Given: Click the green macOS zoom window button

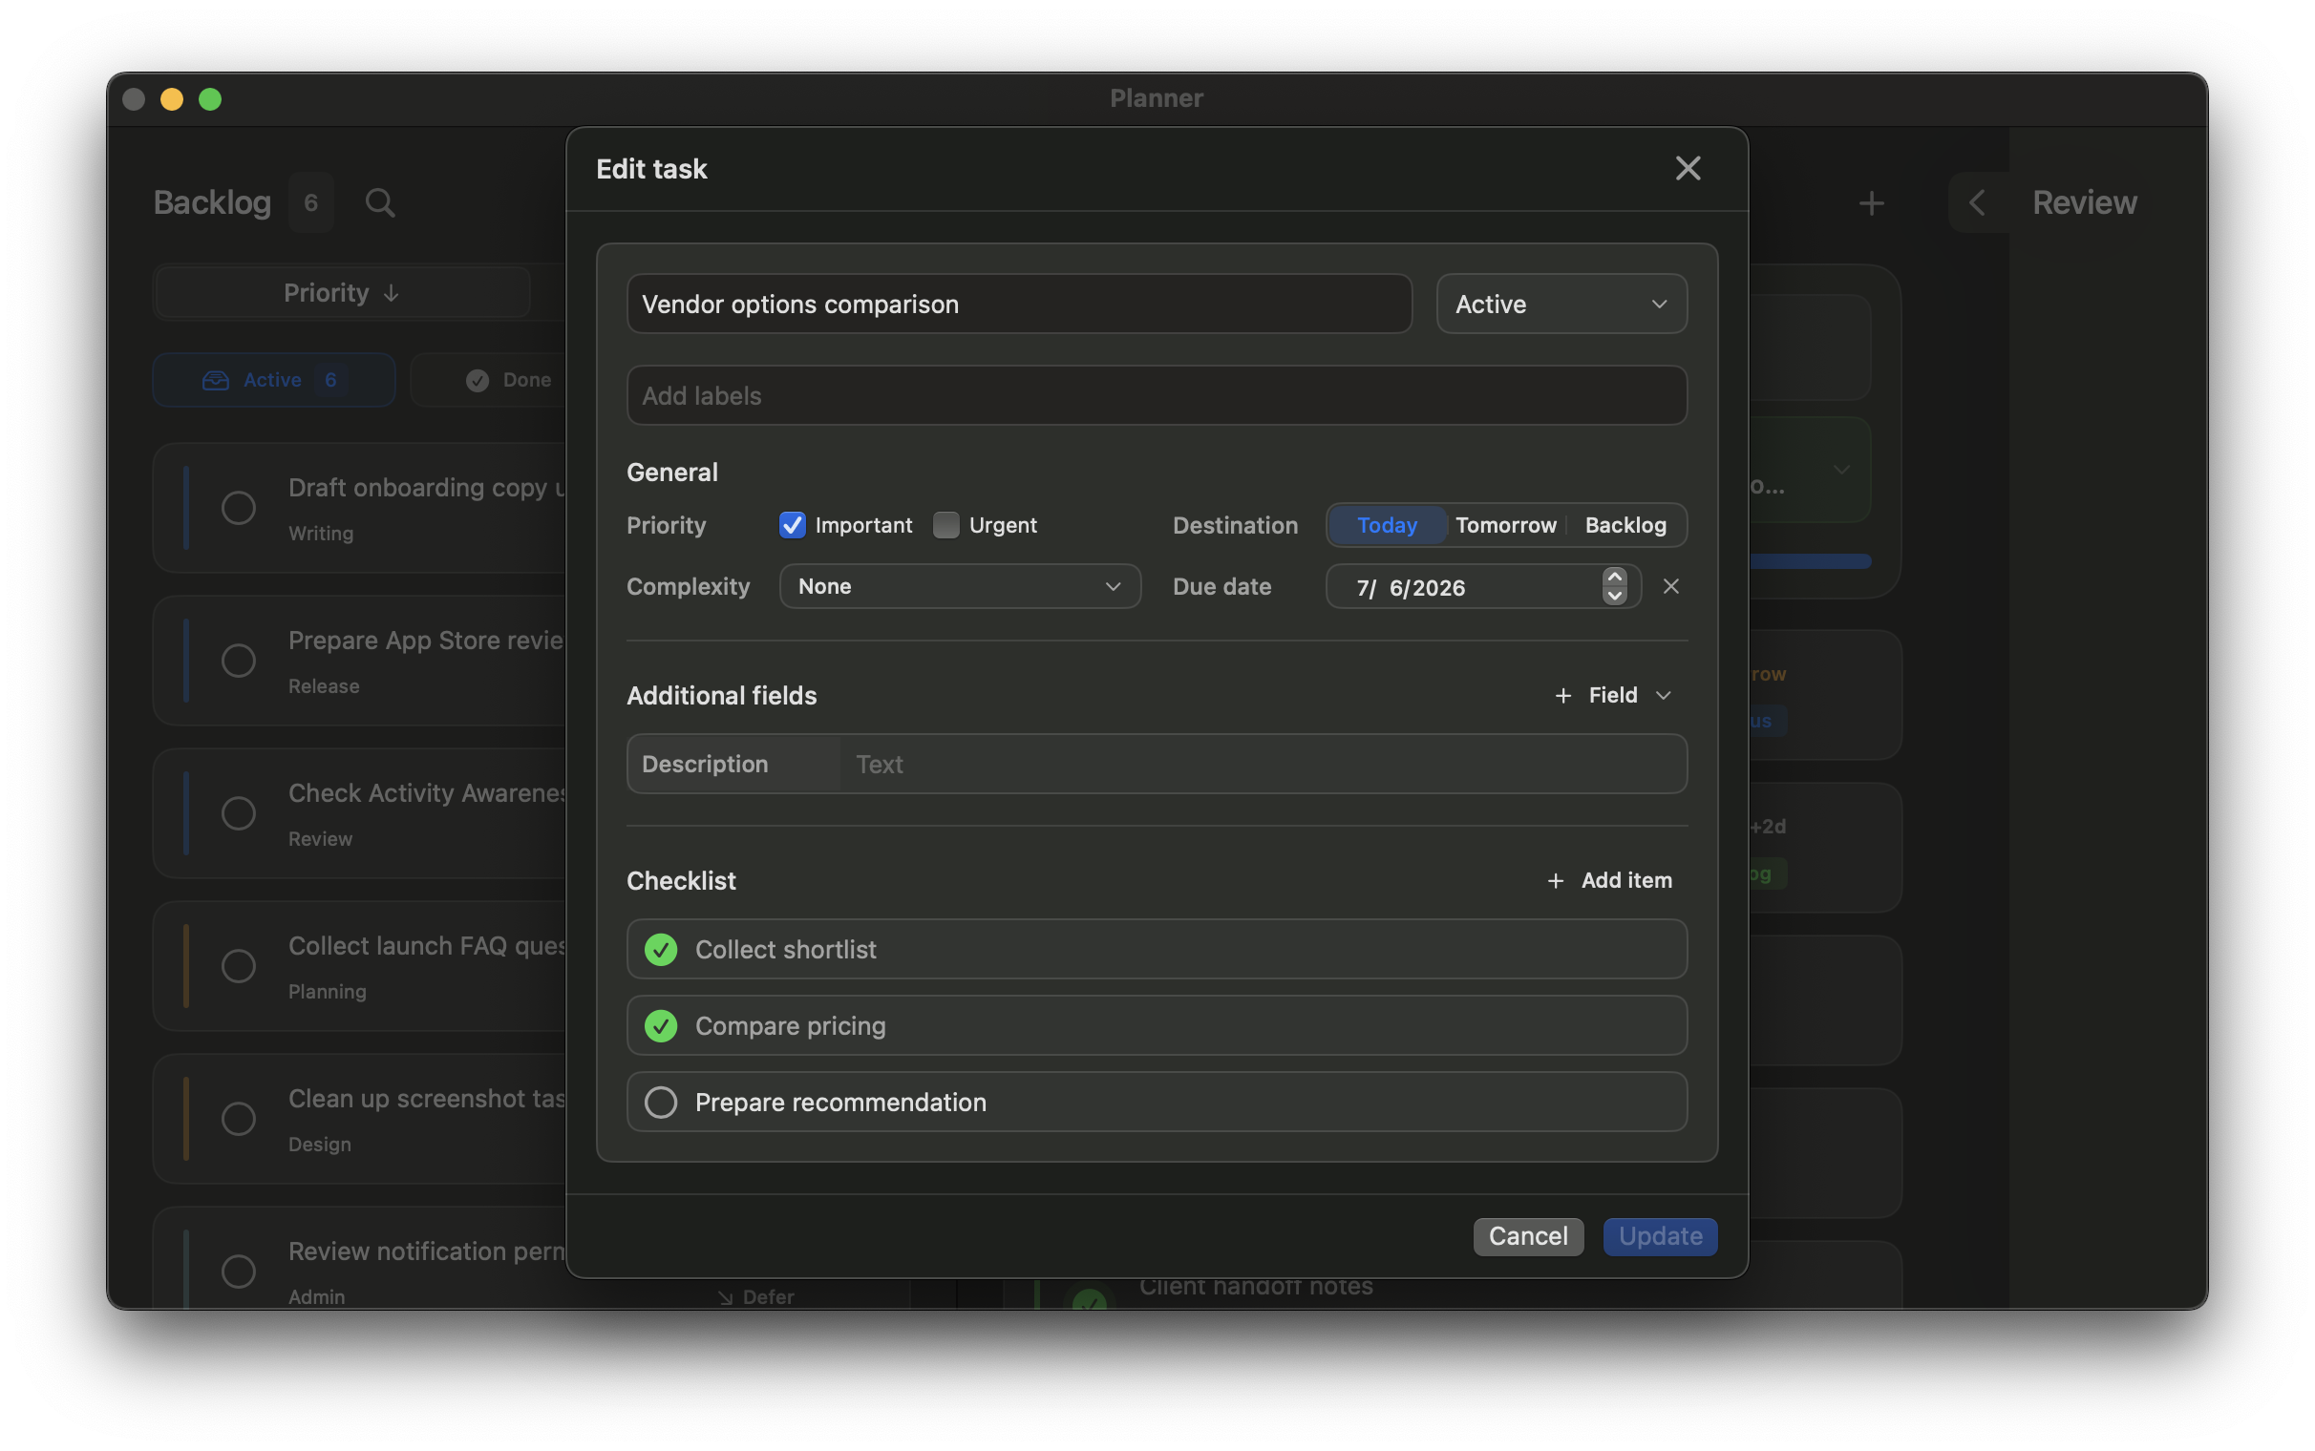Looking at the screenshot, I should [x=210, y=99].
